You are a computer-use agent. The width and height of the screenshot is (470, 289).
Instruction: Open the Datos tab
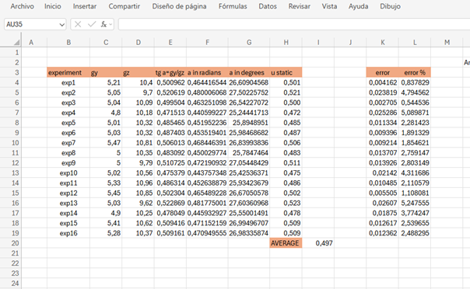268,6
